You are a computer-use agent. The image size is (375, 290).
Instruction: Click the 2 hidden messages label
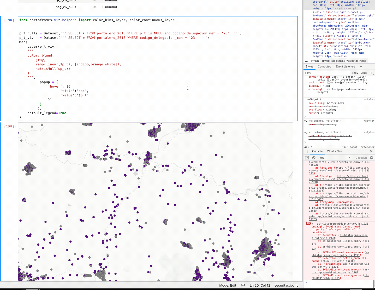(361, 158)
